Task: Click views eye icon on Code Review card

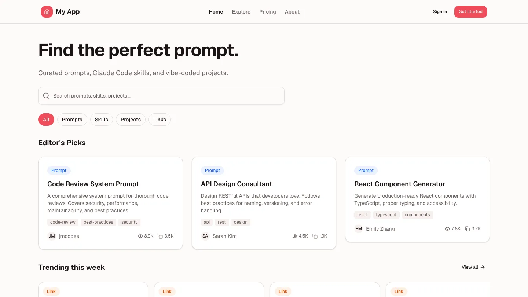Action: click(x=140, y=236)
